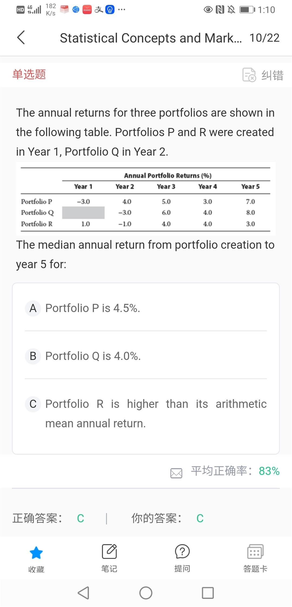The width and height of the screenshot is (292, 607).
Task: Open recent apps with the square button
Action: (208, 593)
